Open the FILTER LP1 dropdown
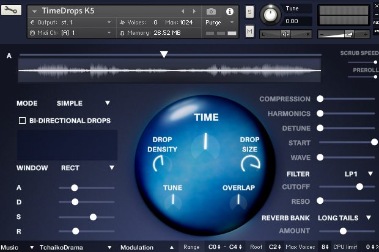Image resolution: width=379 pixels, height=252 pixels. [359, 174]
